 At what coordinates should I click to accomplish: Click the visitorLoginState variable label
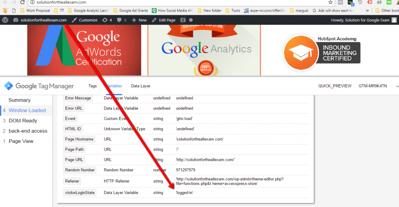(x=79, y=193)
